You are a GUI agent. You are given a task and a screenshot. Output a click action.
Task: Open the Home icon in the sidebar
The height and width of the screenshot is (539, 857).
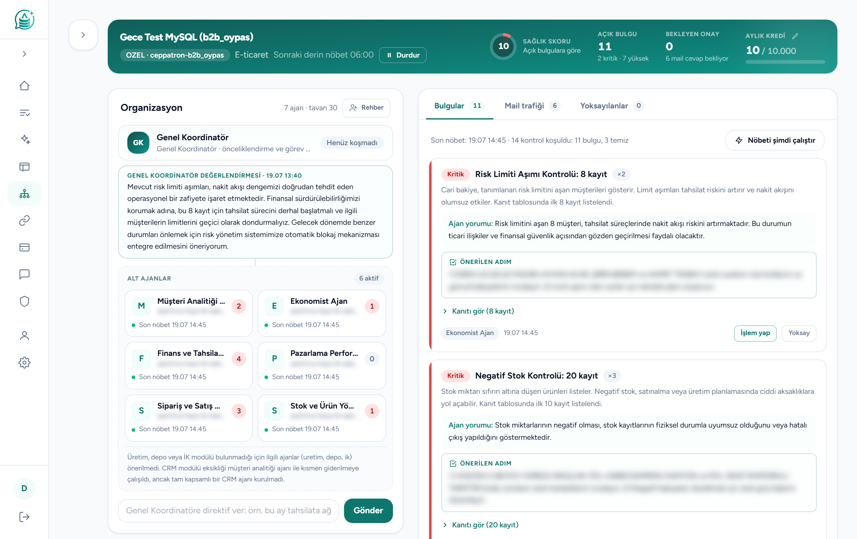(24, 86)
